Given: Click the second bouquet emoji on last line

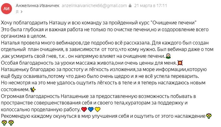Looking at the screenshot, I should [11, 123].
